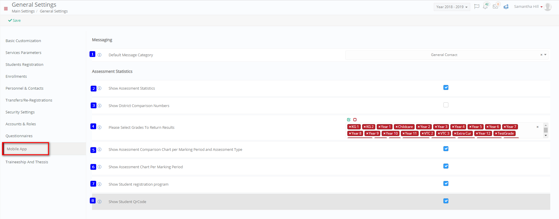
Task: Remove the Year 7 grade tag
Action: [505, 127]
